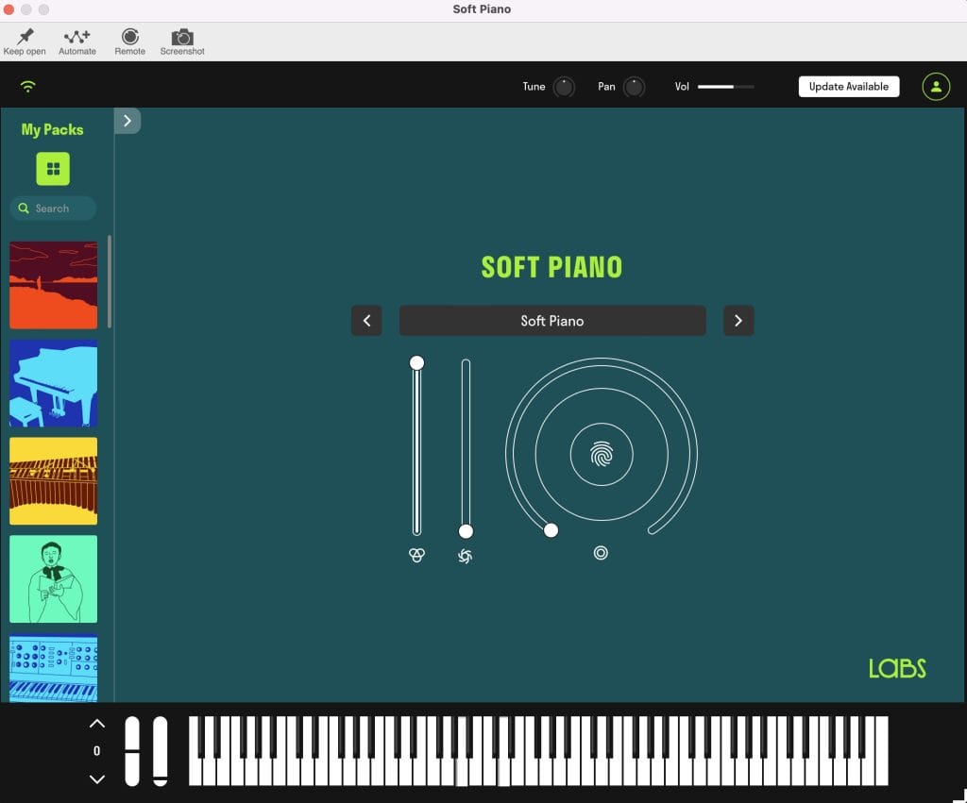This screenshot has width=967, height=803.
Task: Raise the octave with the up arrow
Action: click(x=96, y=724)
